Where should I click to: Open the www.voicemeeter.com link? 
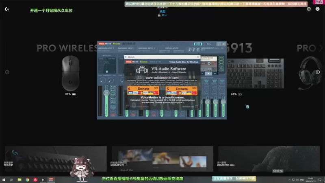[162, 78]
